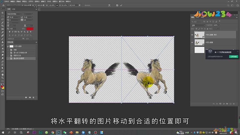Cancel the transform in options bar
240x135 pixels.
point(117,5)
